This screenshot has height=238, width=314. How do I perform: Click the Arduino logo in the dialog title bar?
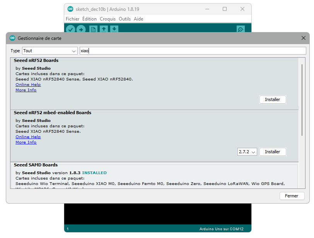pos(12,38)
